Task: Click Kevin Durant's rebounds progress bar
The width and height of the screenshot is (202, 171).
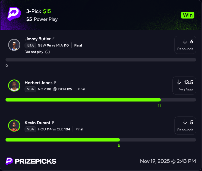Action: pyautogui.click(x=62, y=140)
